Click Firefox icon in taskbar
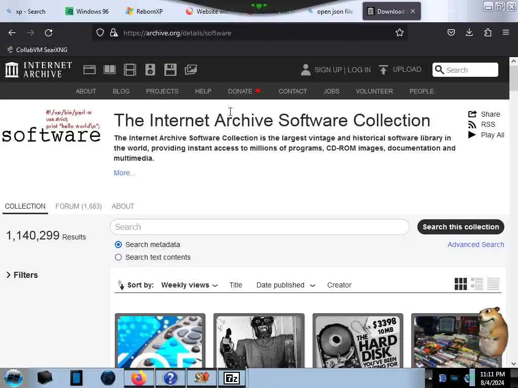Viewport: 518px width, 388px height. tap(139, 378)
